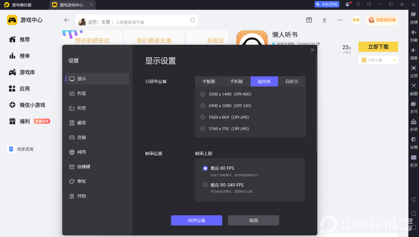
Task: Select 3200 x 1440 (DPI 400) resolution
Action: pyautogui.click(x=226, y=94)
